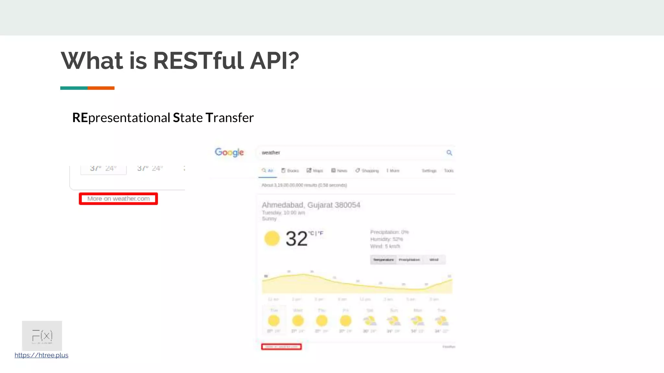
Task: Switch temperature unit to °F
Action: 320,233
